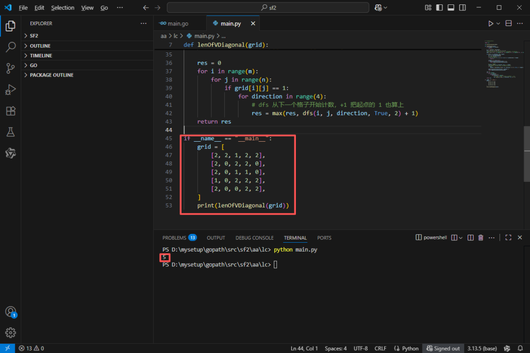Open run button dropdown arrow
The height and width of the screenshot is (353, 530).
(x=498, y=24)
